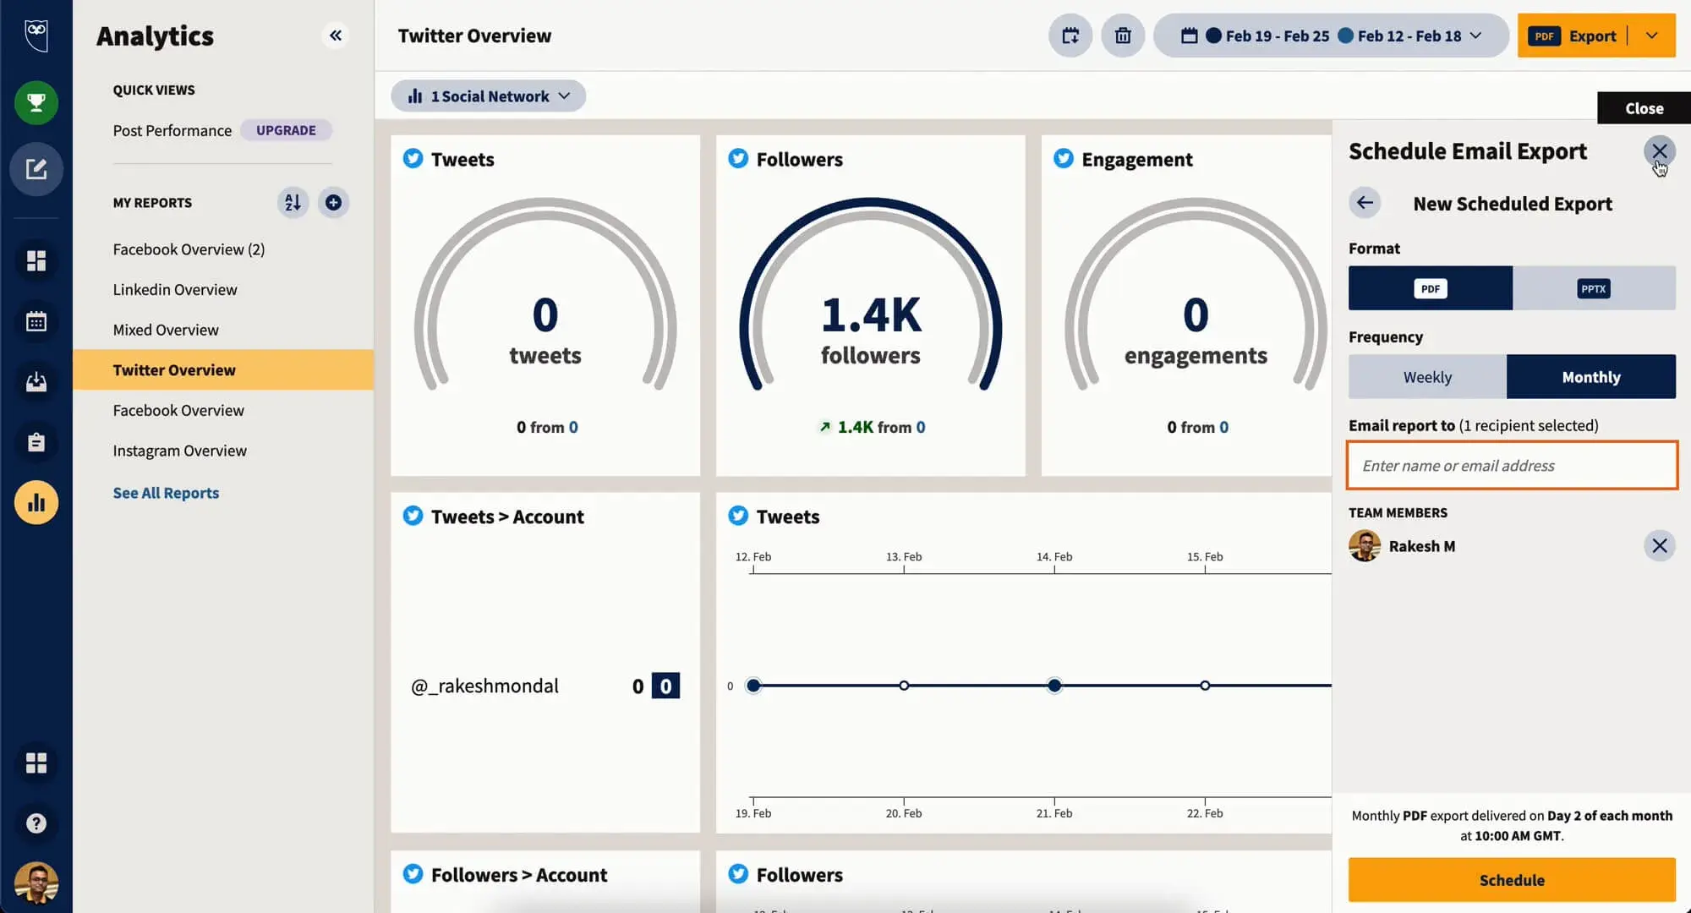Open the compose post icon
Screen dimensions: 1691x913
[36, 169]
